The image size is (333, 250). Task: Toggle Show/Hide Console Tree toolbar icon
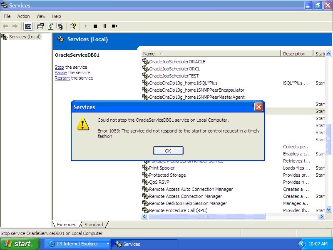(x=28, y=26)
